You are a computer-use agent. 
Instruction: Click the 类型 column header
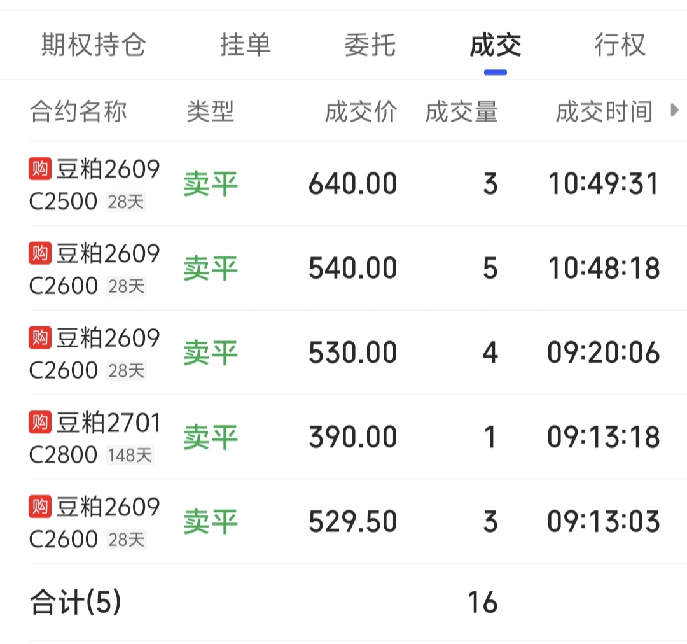211,111
